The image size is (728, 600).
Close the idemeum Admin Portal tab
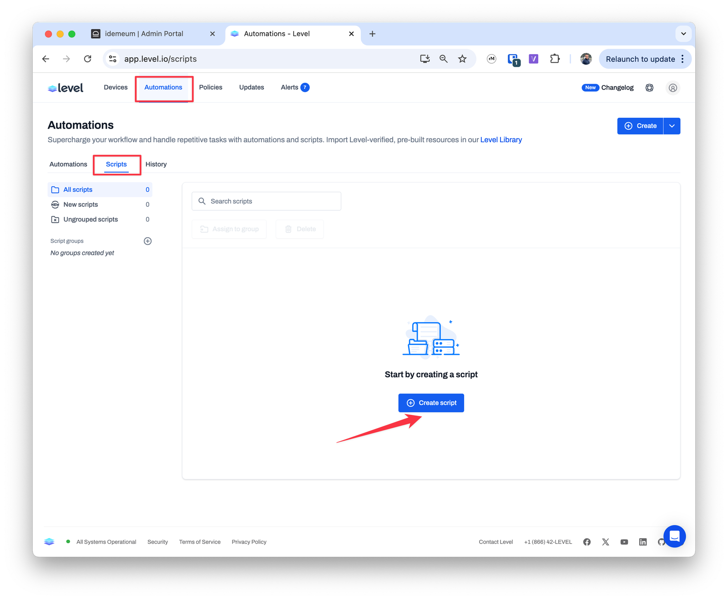pos(212,34)
